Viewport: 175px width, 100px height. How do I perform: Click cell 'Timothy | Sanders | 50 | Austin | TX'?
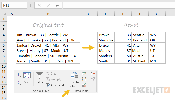pyautogui.click(x=48, y=56)
